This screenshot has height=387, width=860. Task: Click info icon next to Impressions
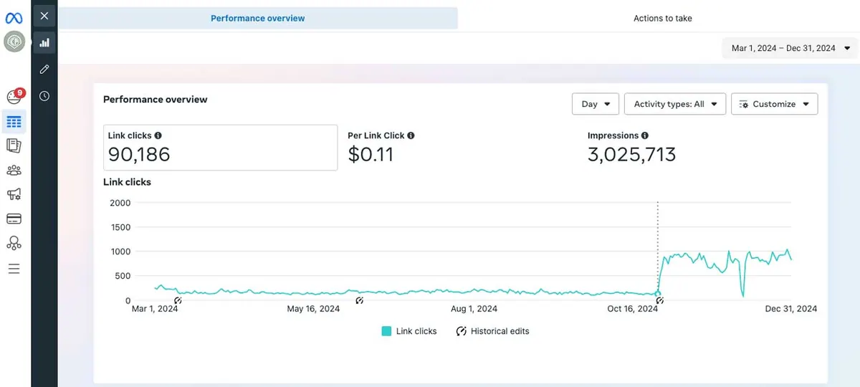[x=645, y=135]
